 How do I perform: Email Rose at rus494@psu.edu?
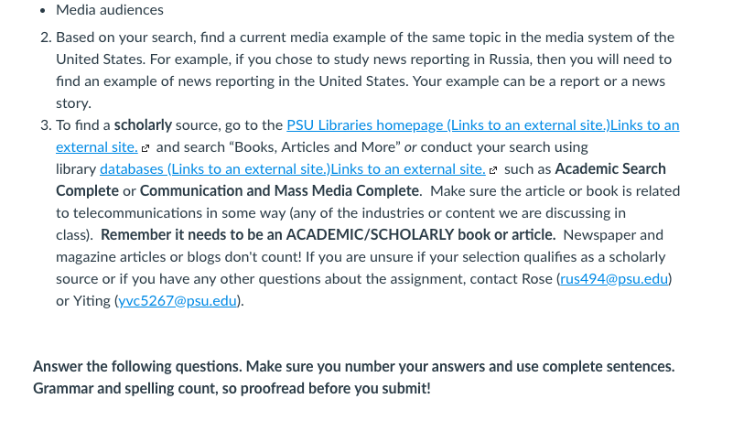click(614, 279)
